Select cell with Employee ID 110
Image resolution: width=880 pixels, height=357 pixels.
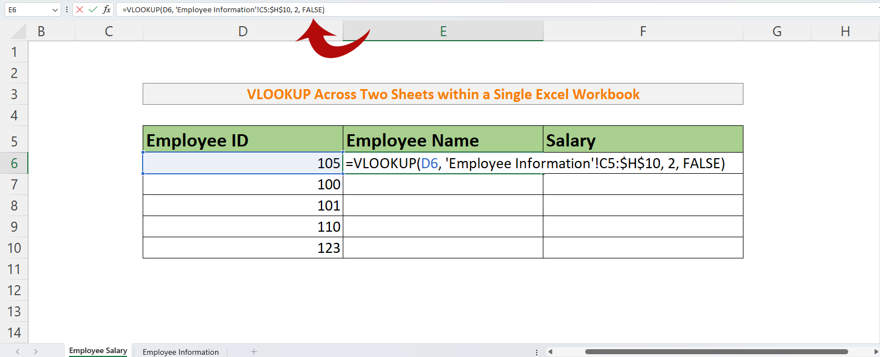(243, 227)
